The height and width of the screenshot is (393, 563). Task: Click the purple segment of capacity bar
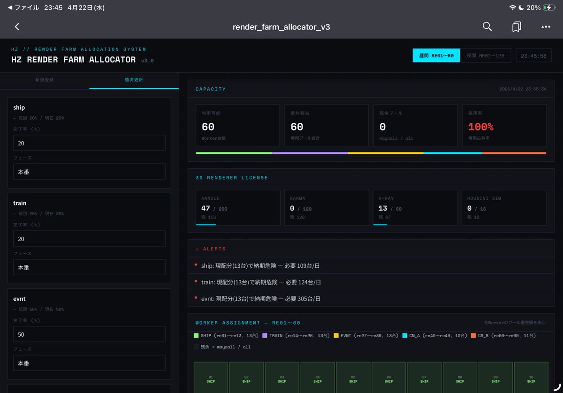click(310, 153)
